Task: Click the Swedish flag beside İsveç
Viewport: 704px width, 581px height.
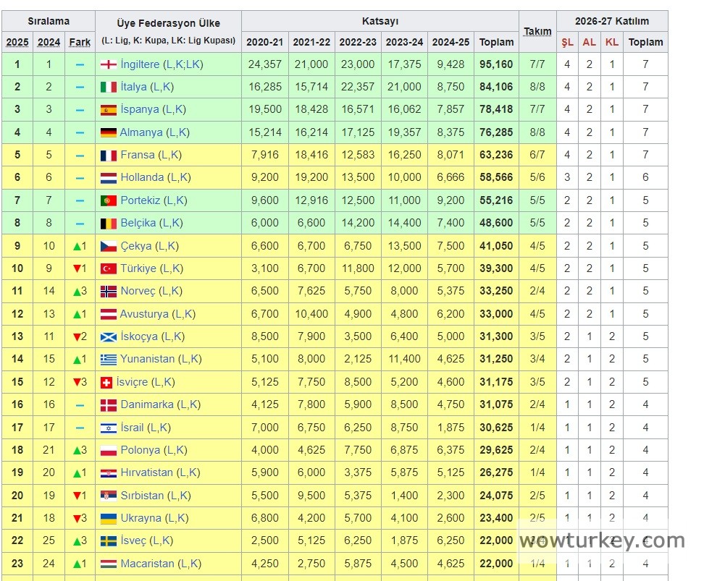Action: (108, 541)
